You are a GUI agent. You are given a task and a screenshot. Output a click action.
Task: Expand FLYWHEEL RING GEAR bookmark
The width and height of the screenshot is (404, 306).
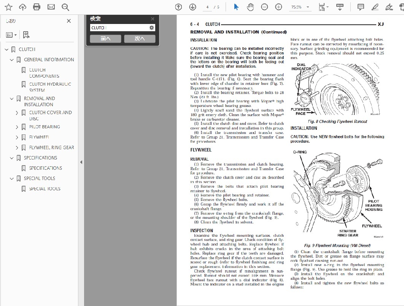pyautogui.click(x=17, y=148)
